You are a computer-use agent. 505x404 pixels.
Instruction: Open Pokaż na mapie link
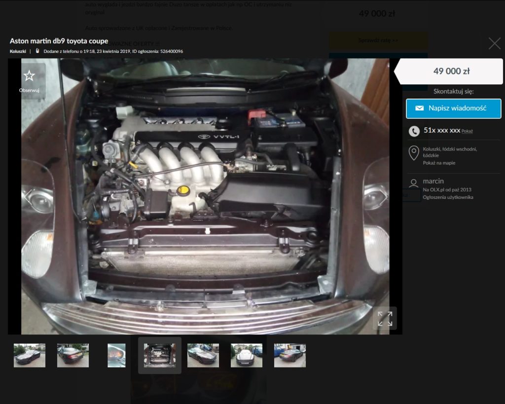(439, 163)
